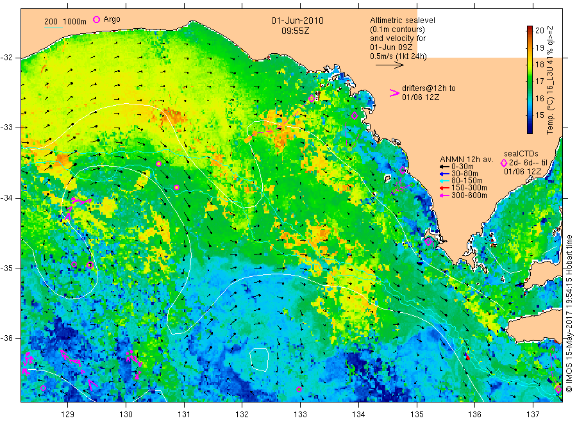
Task: Click the red ANMN mooring marker near 135.9E
Action: point(467,356)
